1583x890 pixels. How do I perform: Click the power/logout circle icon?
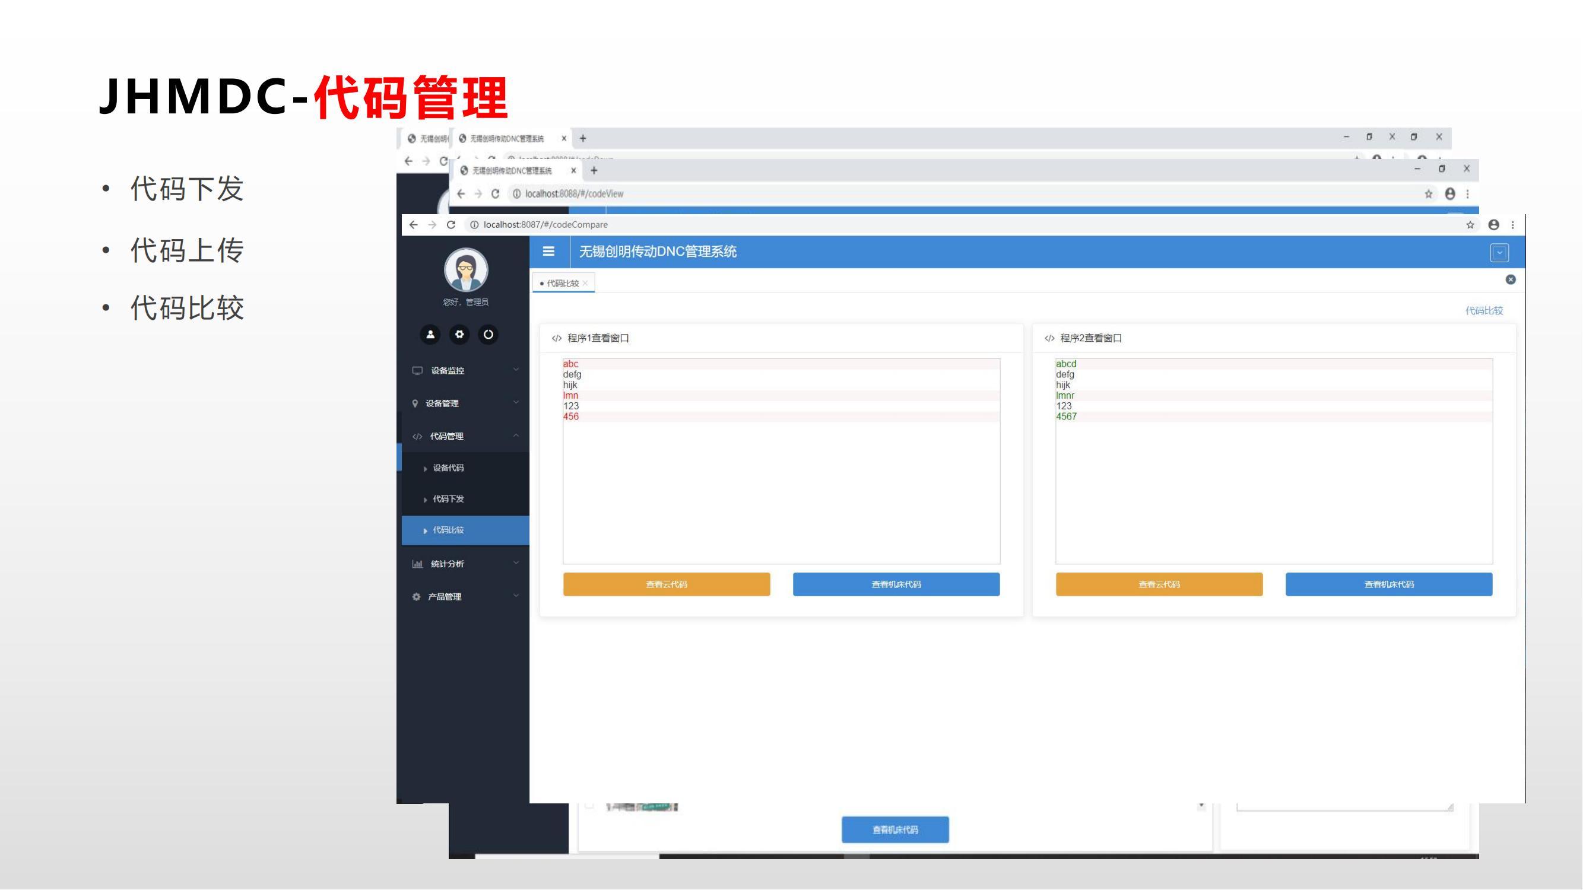click(488, 334)
